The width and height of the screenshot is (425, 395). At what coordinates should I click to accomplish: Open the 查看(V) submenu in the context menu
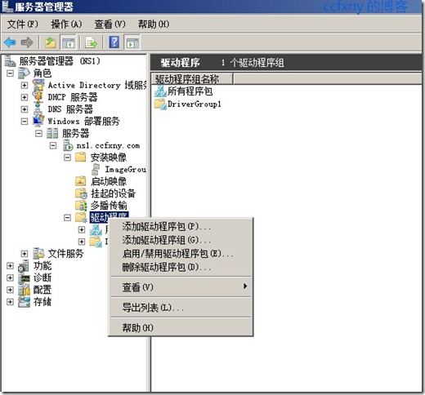181,286
